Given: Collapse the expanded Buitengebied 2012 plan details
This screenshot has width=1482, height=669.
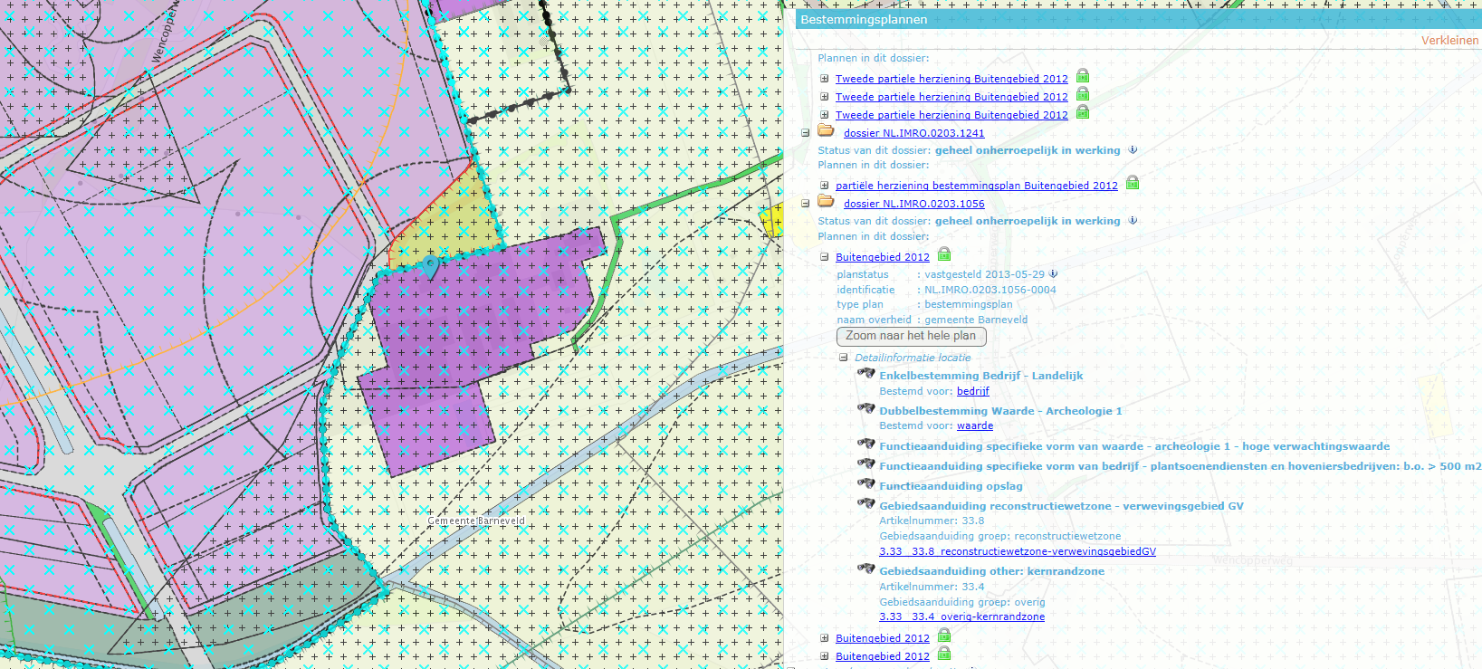Looking at the screenshot, I should tap(825, 257).
